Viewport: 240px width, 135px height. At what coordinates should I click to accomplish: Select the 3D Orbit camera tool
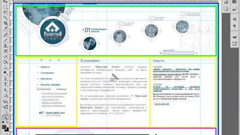5,106
